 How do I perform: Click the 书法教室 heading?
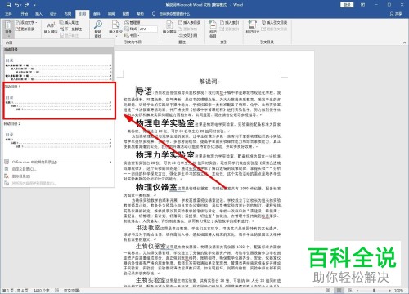[x=148, y=228]
